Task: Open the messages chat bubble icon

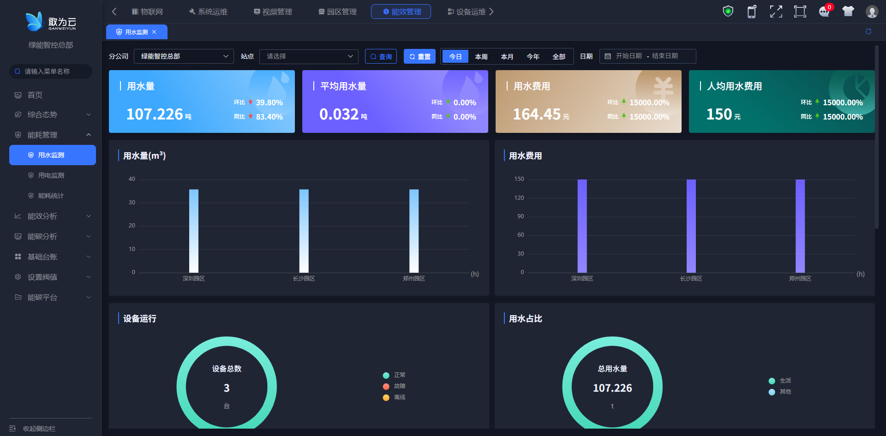Action: point(824,12)
